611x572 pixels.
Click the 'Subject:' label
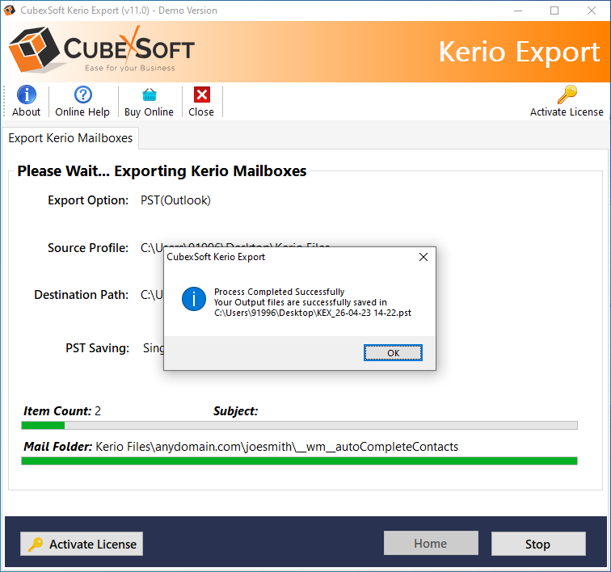click(235, 411)
